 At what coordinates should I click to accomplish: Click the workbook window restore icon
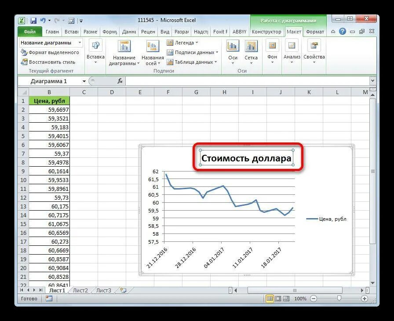click(x=362, y=32)
